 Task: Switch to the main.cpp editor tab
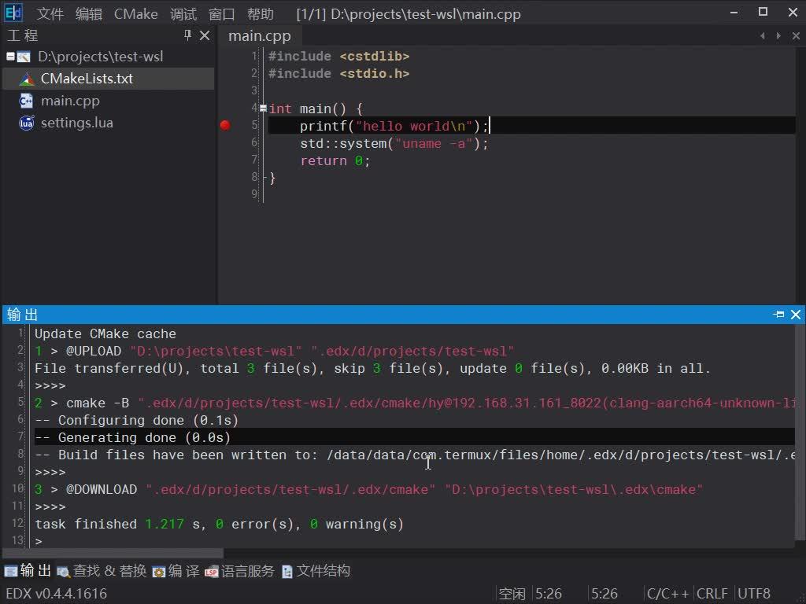coord(260,36)
